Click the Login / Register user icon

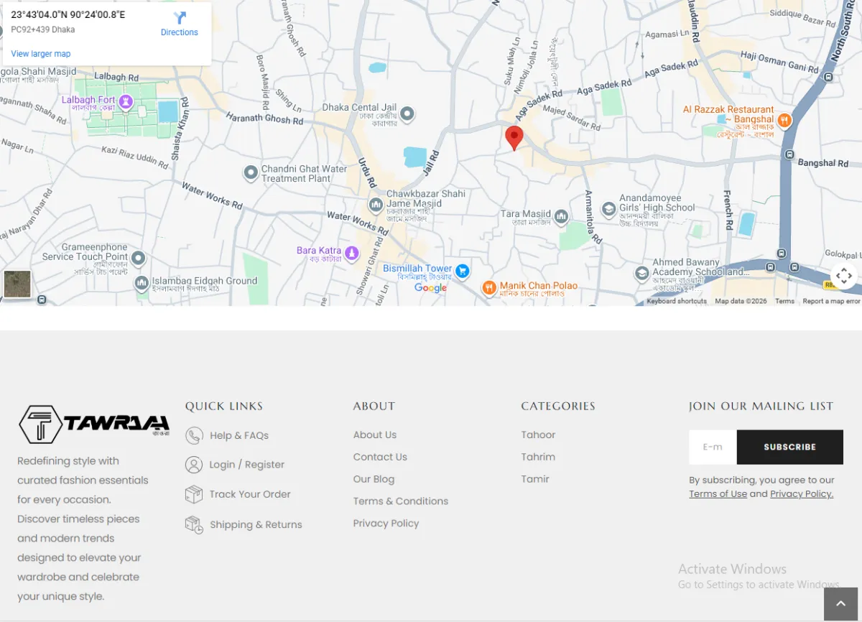194,465
